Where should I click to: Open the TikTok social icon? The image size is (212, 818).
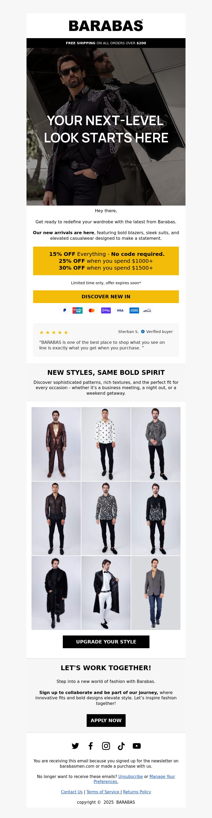pos(121,746)
